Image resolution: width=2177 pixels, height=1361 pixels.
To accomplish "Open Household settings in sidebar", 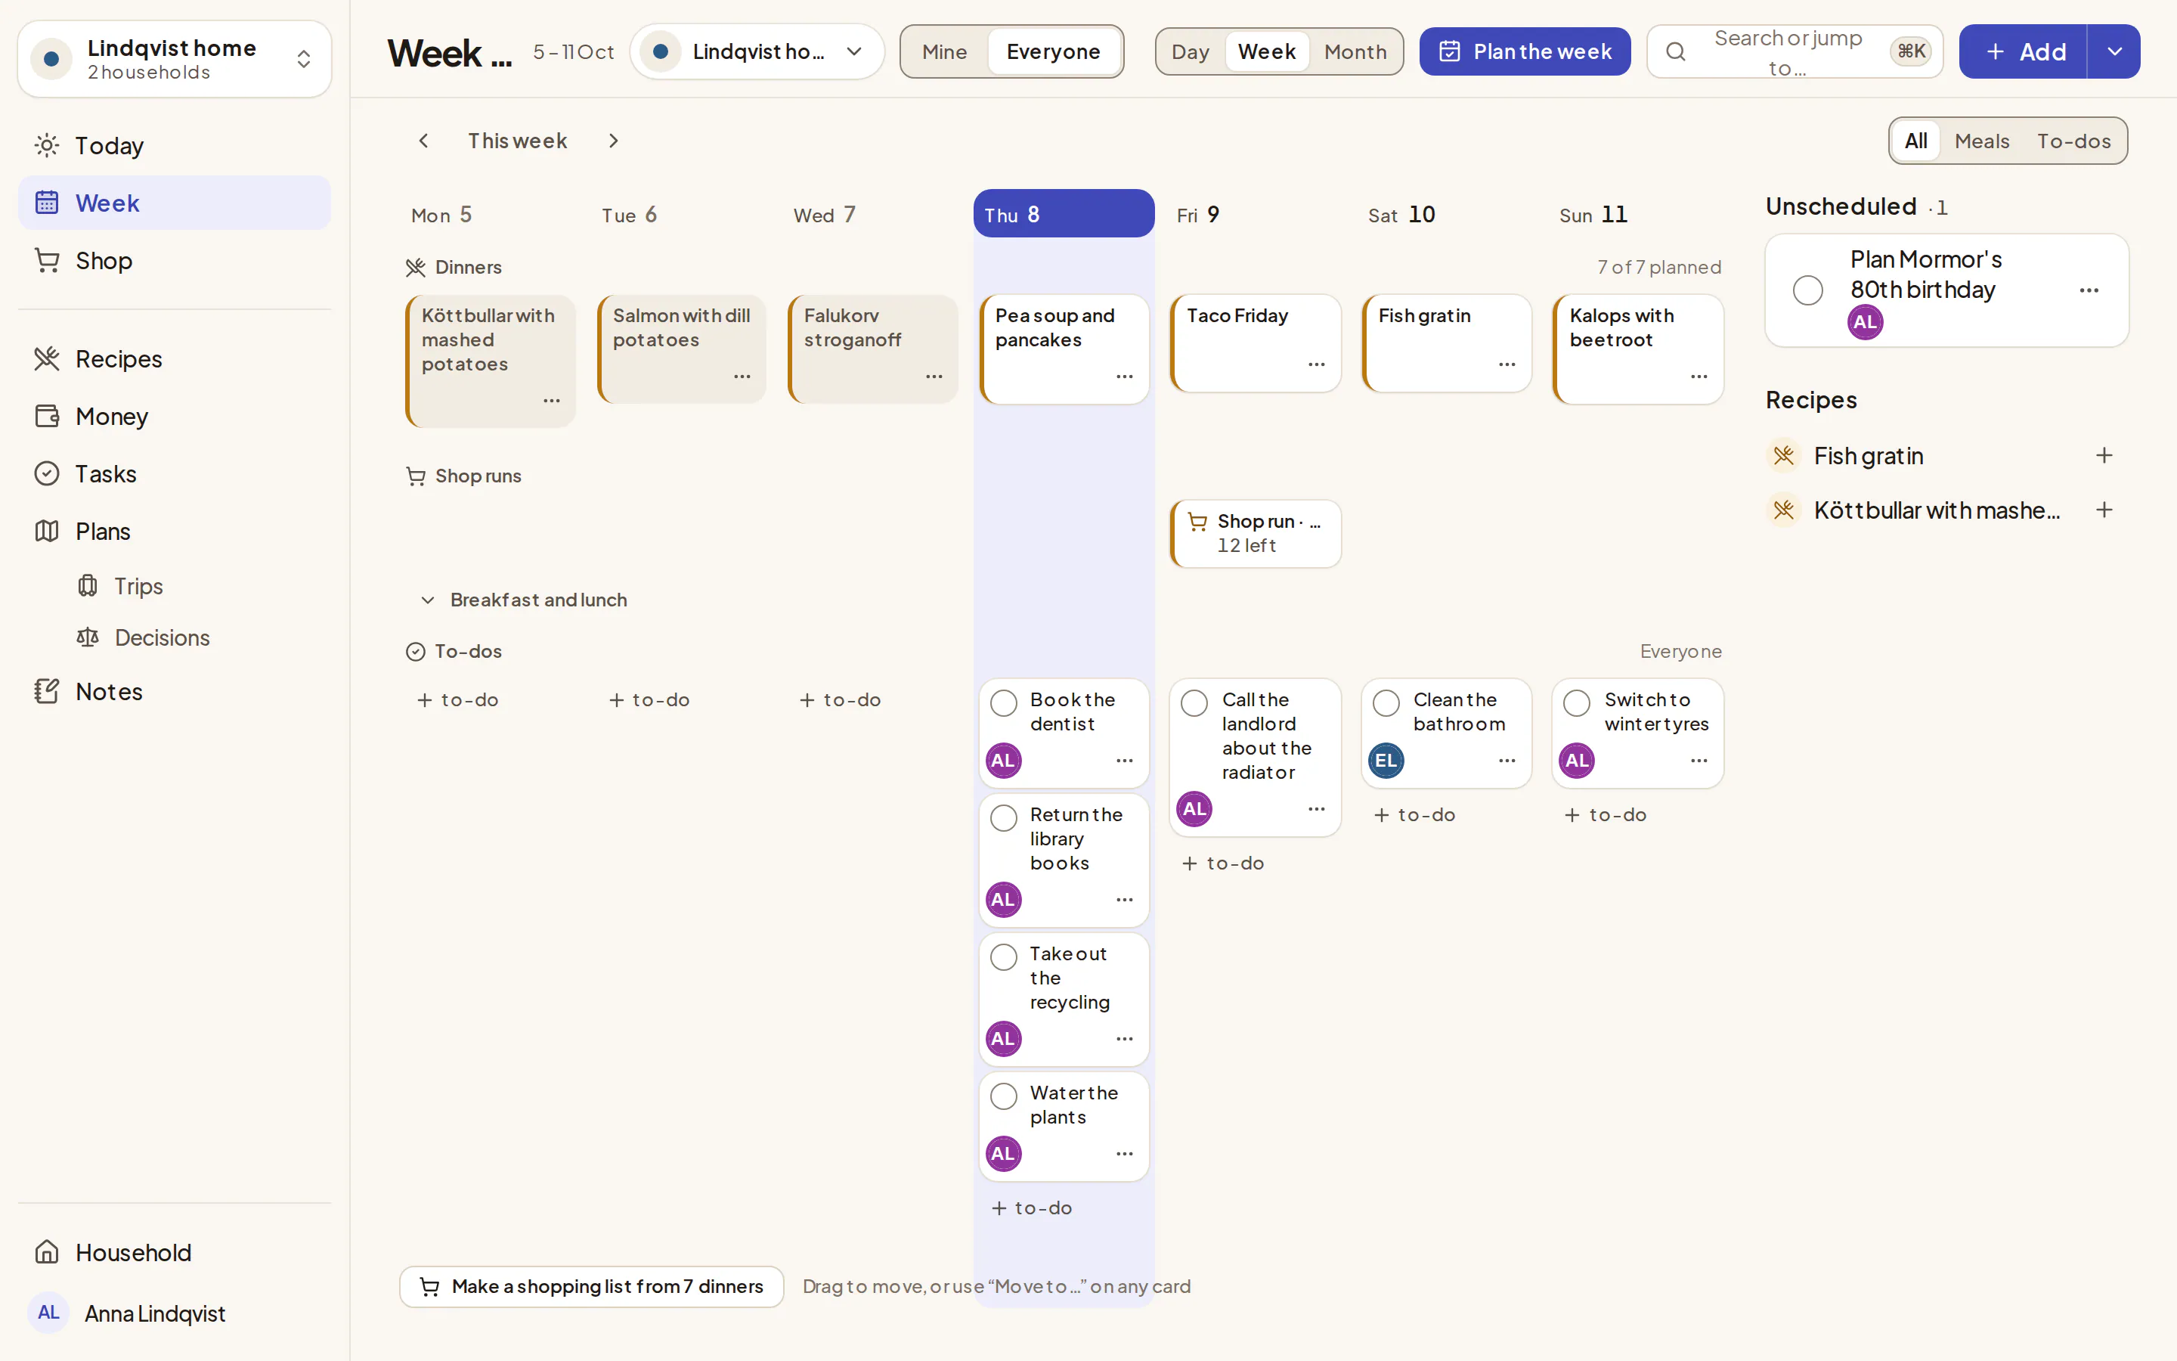I will [175, 1252].
